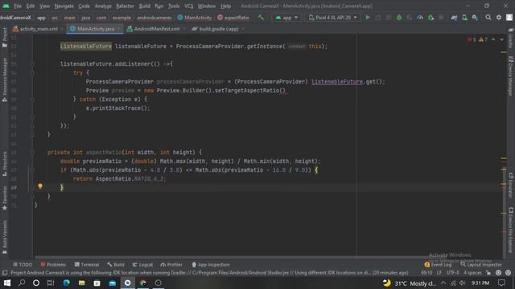Screen dimensions: 515x289
Task: Click the intention lightbulb in the gutter
Action: 40,186
